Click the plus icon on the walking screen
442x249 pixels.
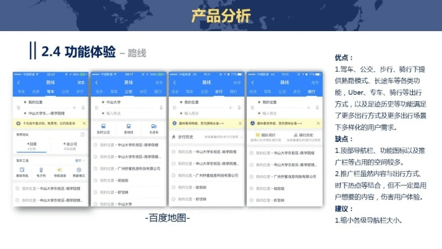point(231,108)
